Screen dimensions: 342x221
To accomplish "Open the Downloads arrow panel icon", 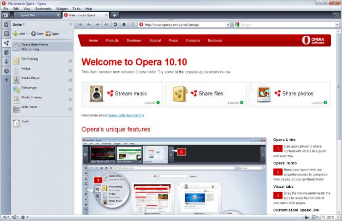I will [6, 62].
